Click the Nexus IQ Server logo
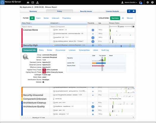 pyautogui.click(x=2, y=2)
